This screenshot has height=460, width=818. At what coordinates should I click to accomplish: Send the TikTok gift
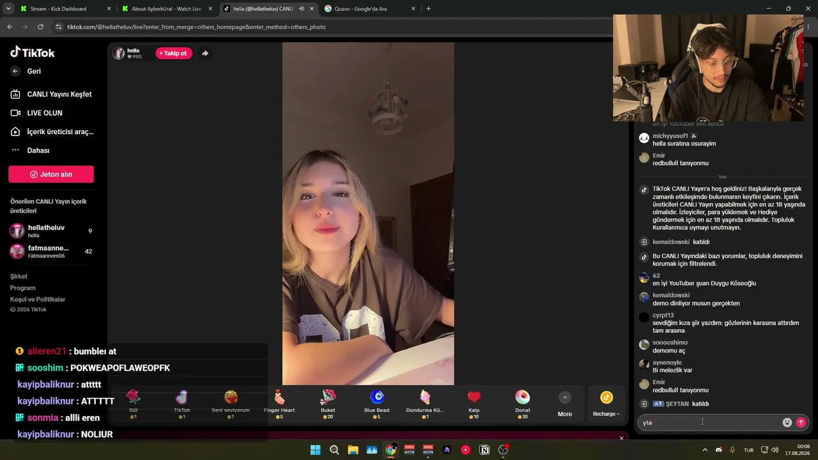(x=182, y=405)
